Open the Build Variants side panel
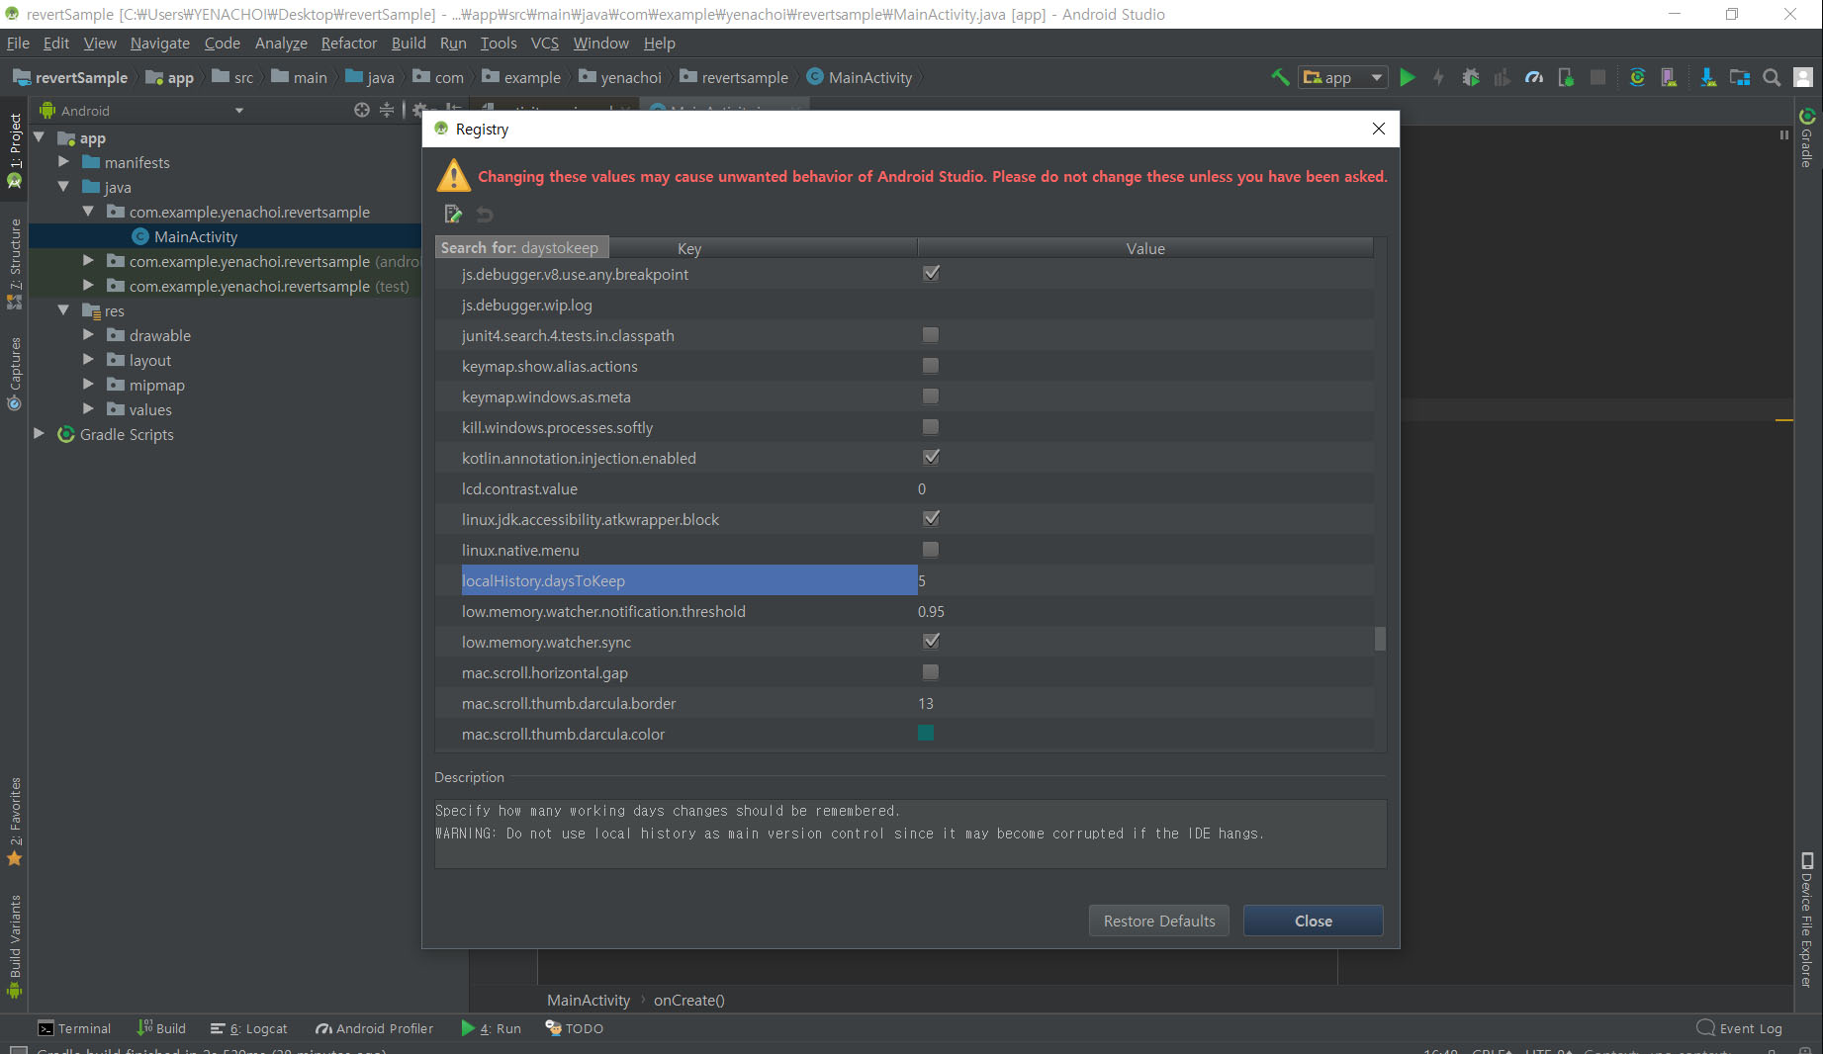Image resolution: width=1823 pixels, height=1054 pixels. click(x=15, y=947)
